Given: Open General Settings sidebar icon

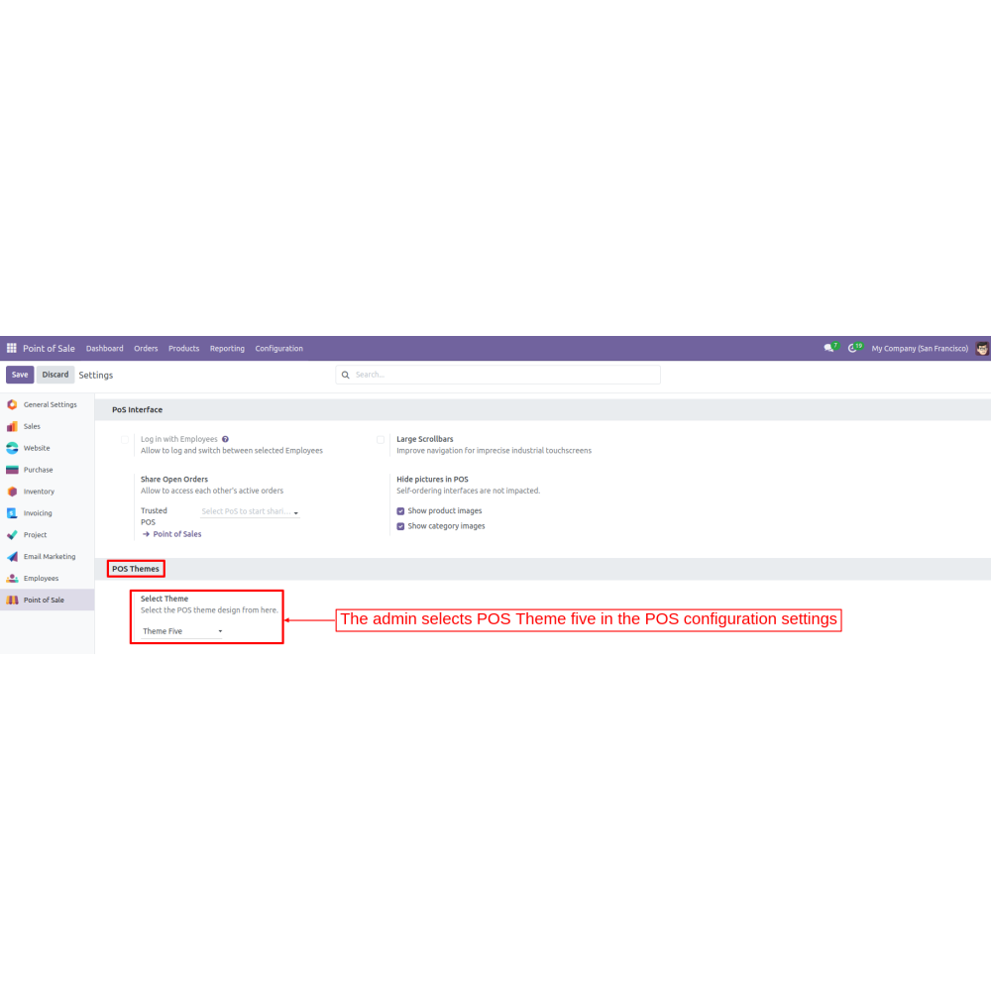Looking at the screenshot, I should point(12,404).
